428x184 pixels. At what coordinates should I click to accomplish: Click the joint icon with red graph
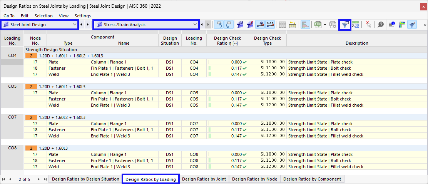pos(250,25)
